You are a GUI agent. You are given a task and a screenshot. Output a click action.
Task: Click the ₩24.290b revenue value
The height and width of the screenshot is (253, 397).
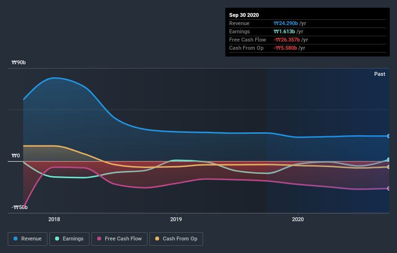click(286, 23)
